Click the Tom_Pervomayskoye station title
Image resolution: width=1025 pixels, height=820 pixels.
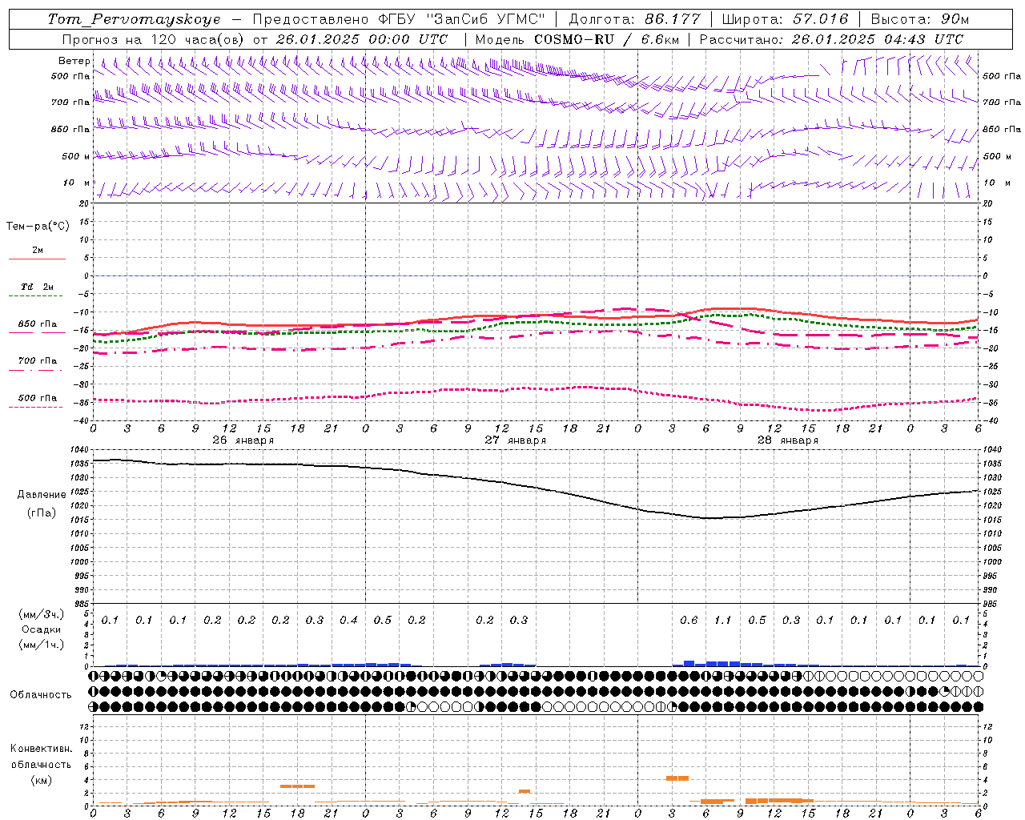tap(134, 19)
